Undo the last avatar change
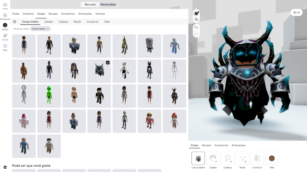The width and height of the screenshot is (307, 172). [x=196, y=27]
